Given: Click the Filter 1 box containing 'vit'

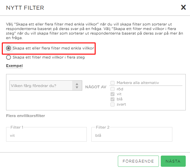Looking at the screenshot, I should (x=46, y=134).
